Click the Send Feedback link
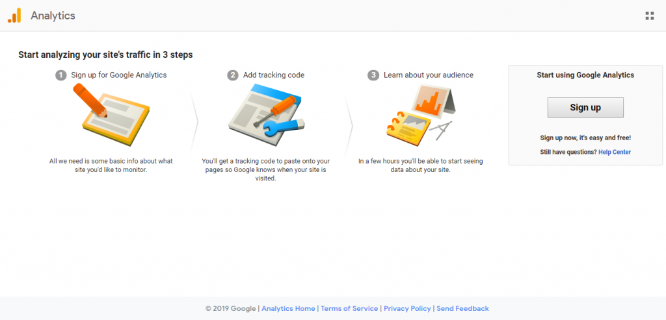The height and width of the screenshot is (320, 666). click(x=462, y=308)
